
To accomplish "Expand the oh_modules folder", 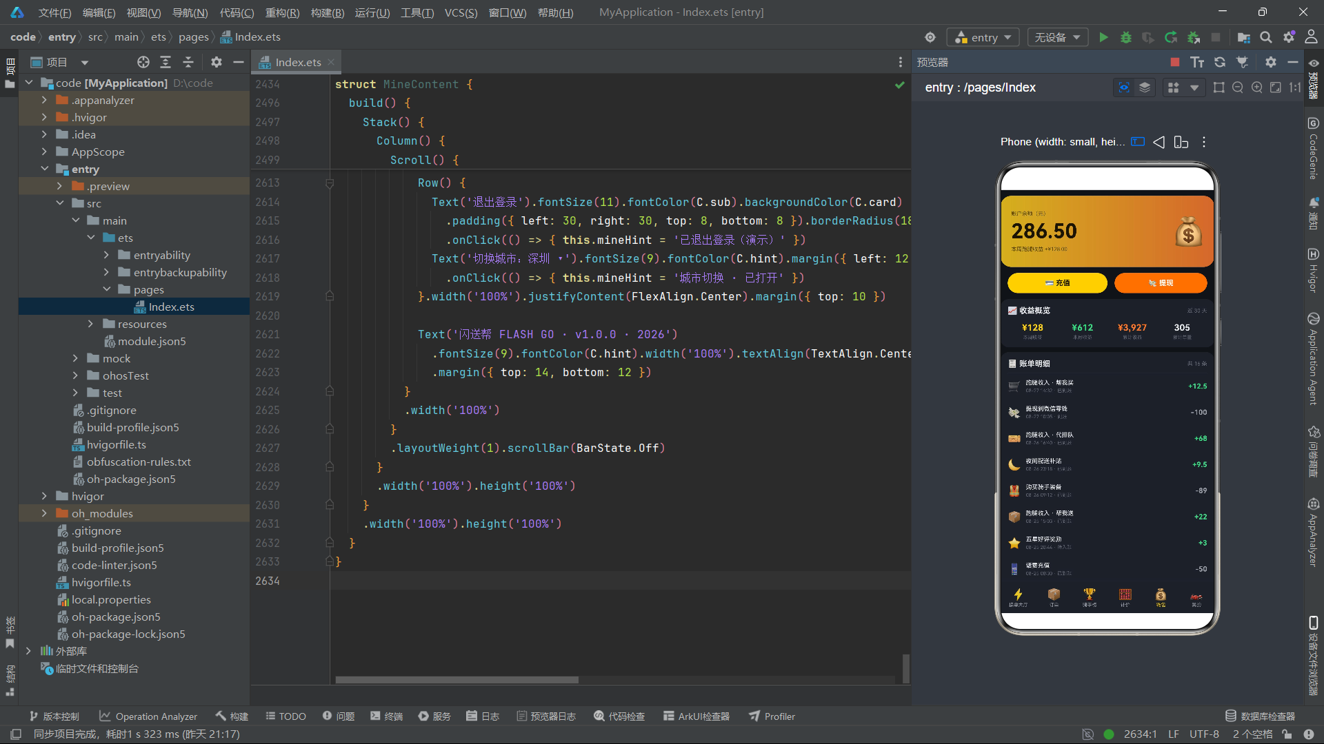I will [44, 513].
